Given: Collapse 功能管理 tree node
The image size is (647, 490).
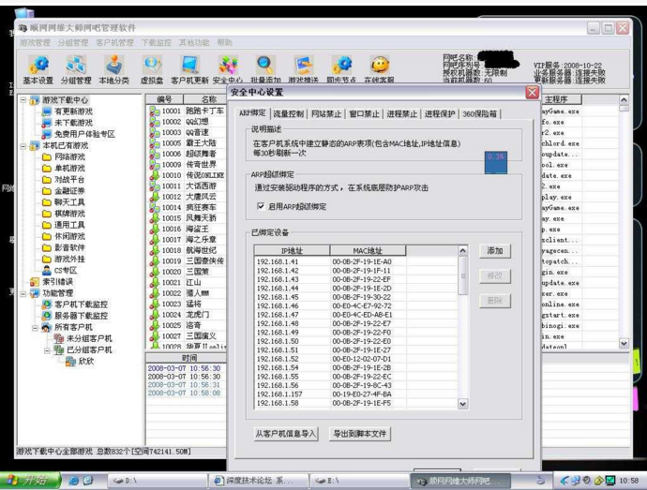Looking at the screenshot, I should pyautogui.click(x=23, y=293).
